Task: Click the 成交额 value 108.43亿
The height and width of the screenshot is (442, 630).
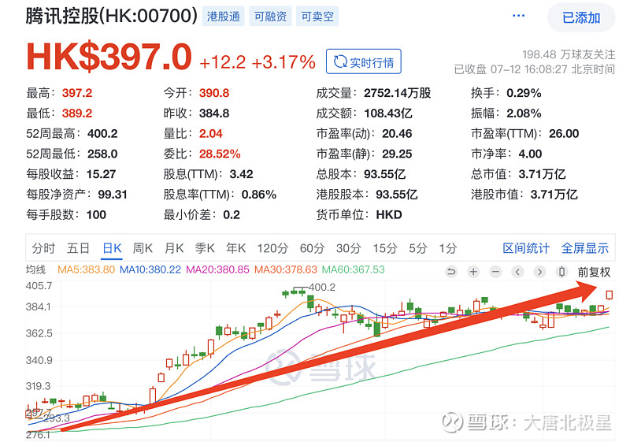Action: tap(388, 113)
